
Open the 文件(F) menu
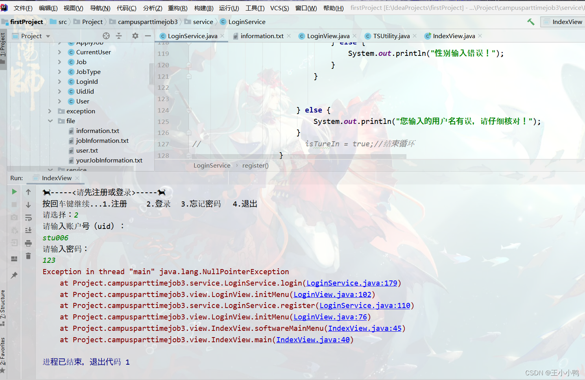pos(23,8)
